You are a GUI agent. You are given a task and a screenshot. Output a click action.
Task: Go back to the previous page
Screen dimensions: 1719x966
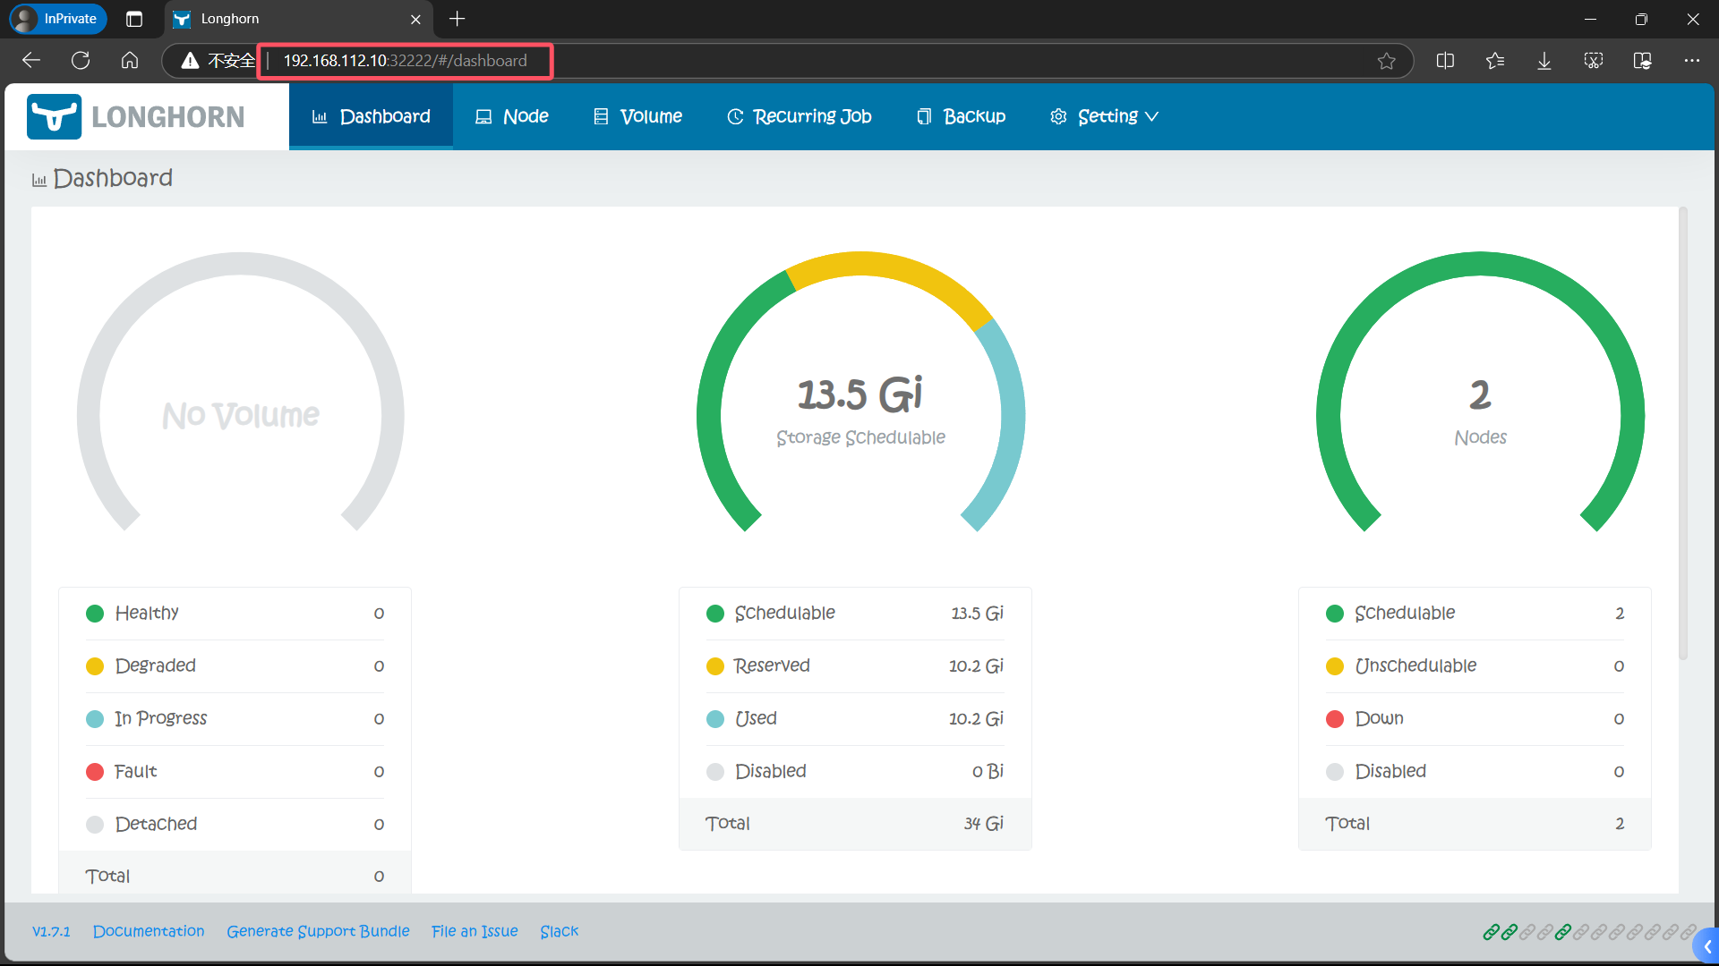31,60
